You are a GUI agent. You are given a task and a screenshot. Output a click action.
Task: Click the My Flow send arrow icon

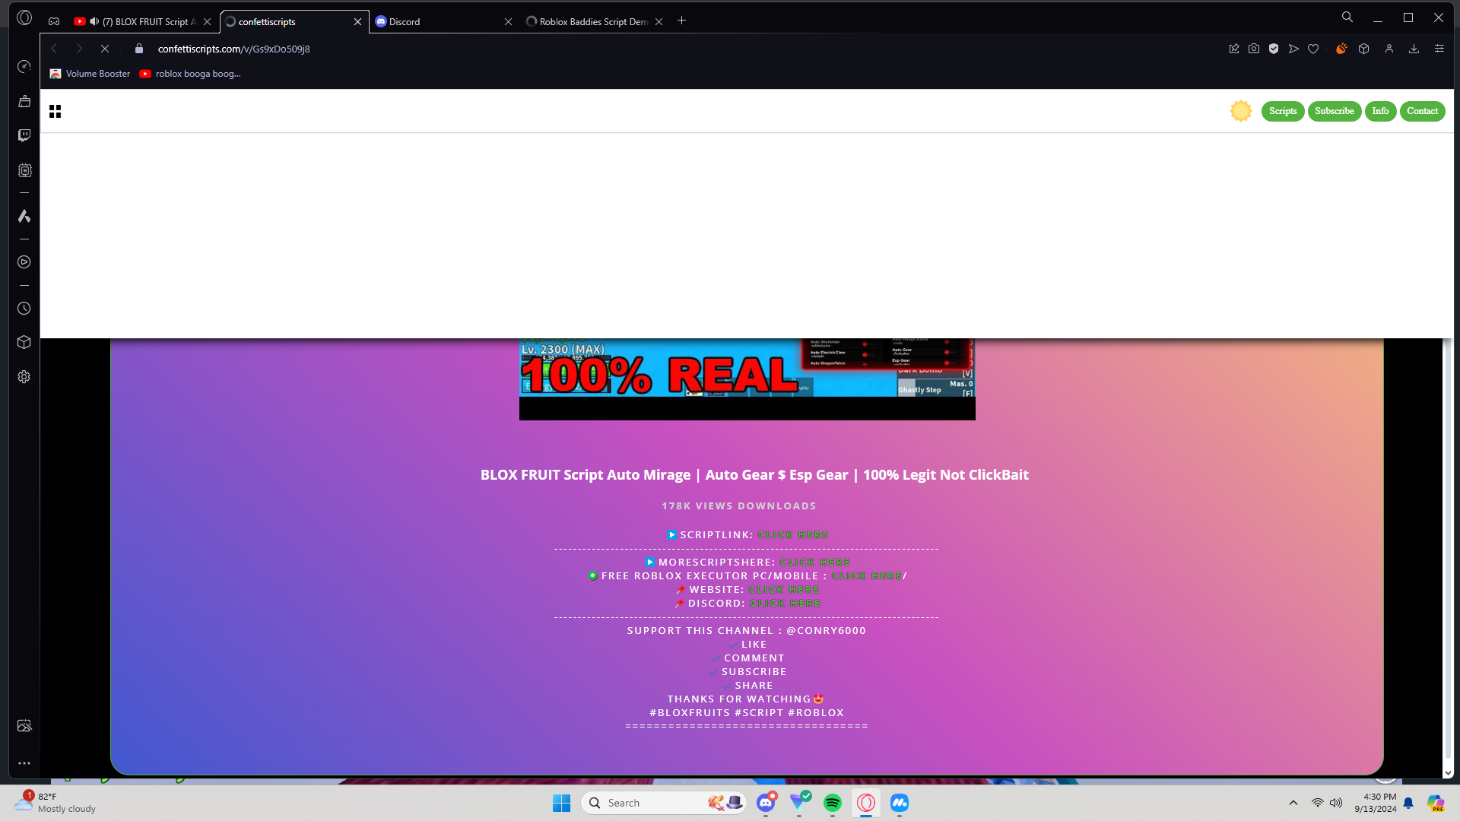click(x=1293, y=49)
